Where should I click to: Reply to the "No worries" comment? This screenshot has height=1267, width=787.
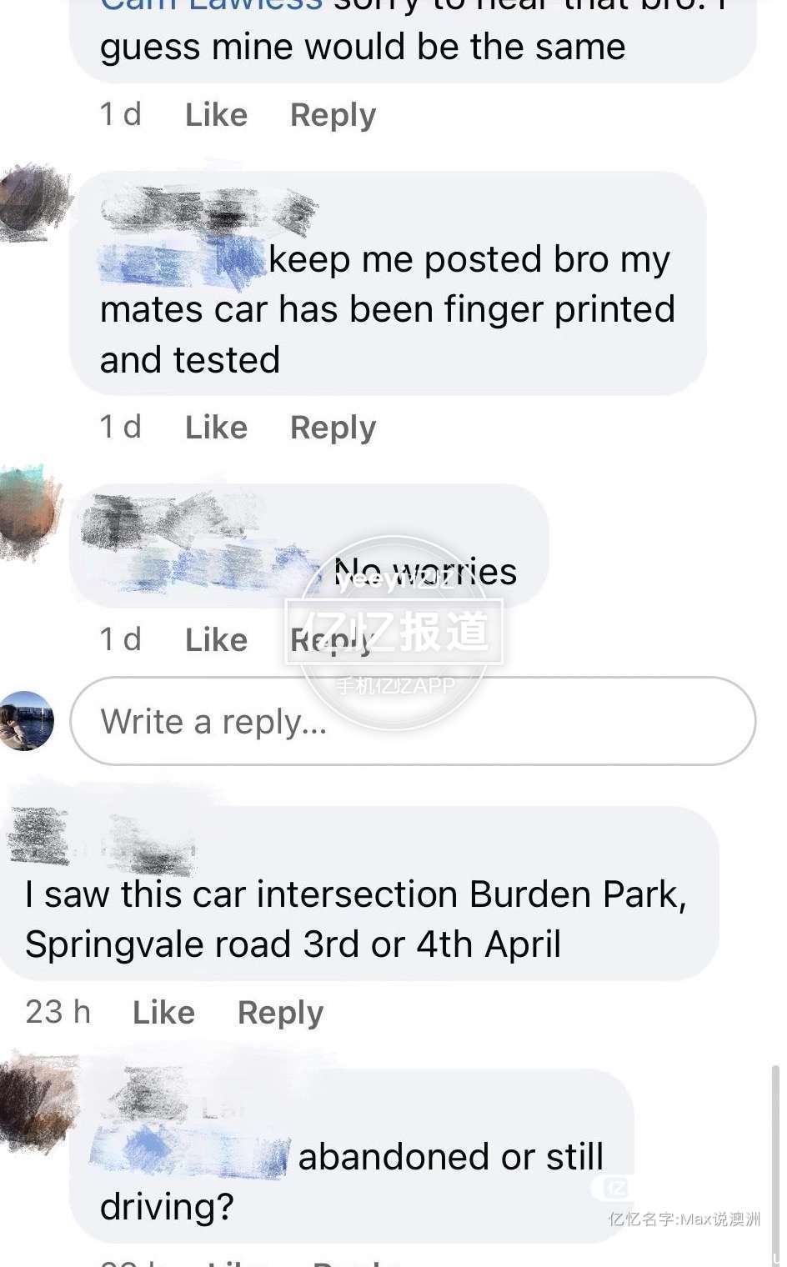pos(330,640)
